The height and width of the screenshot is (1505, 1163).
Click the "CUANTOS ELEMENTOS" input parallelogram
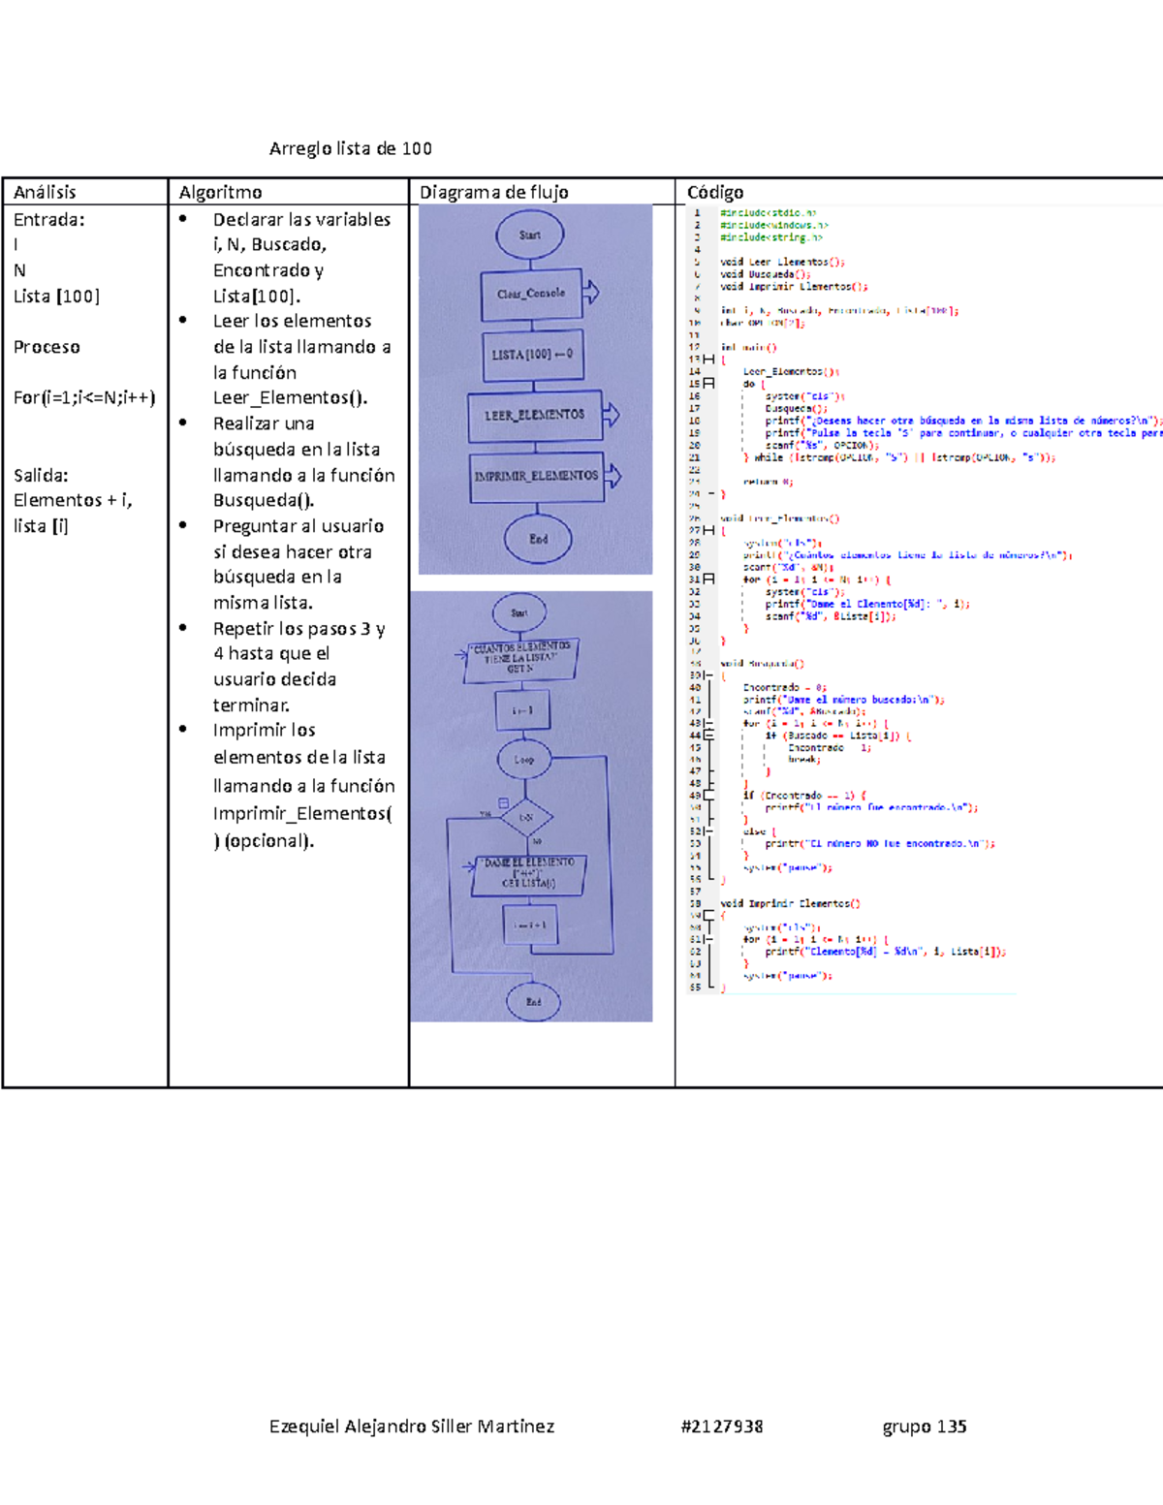click(521, 657)
